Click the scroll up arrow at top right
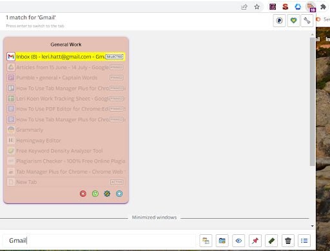The height and width of the screenshot is (251, 330). [312, 34]
